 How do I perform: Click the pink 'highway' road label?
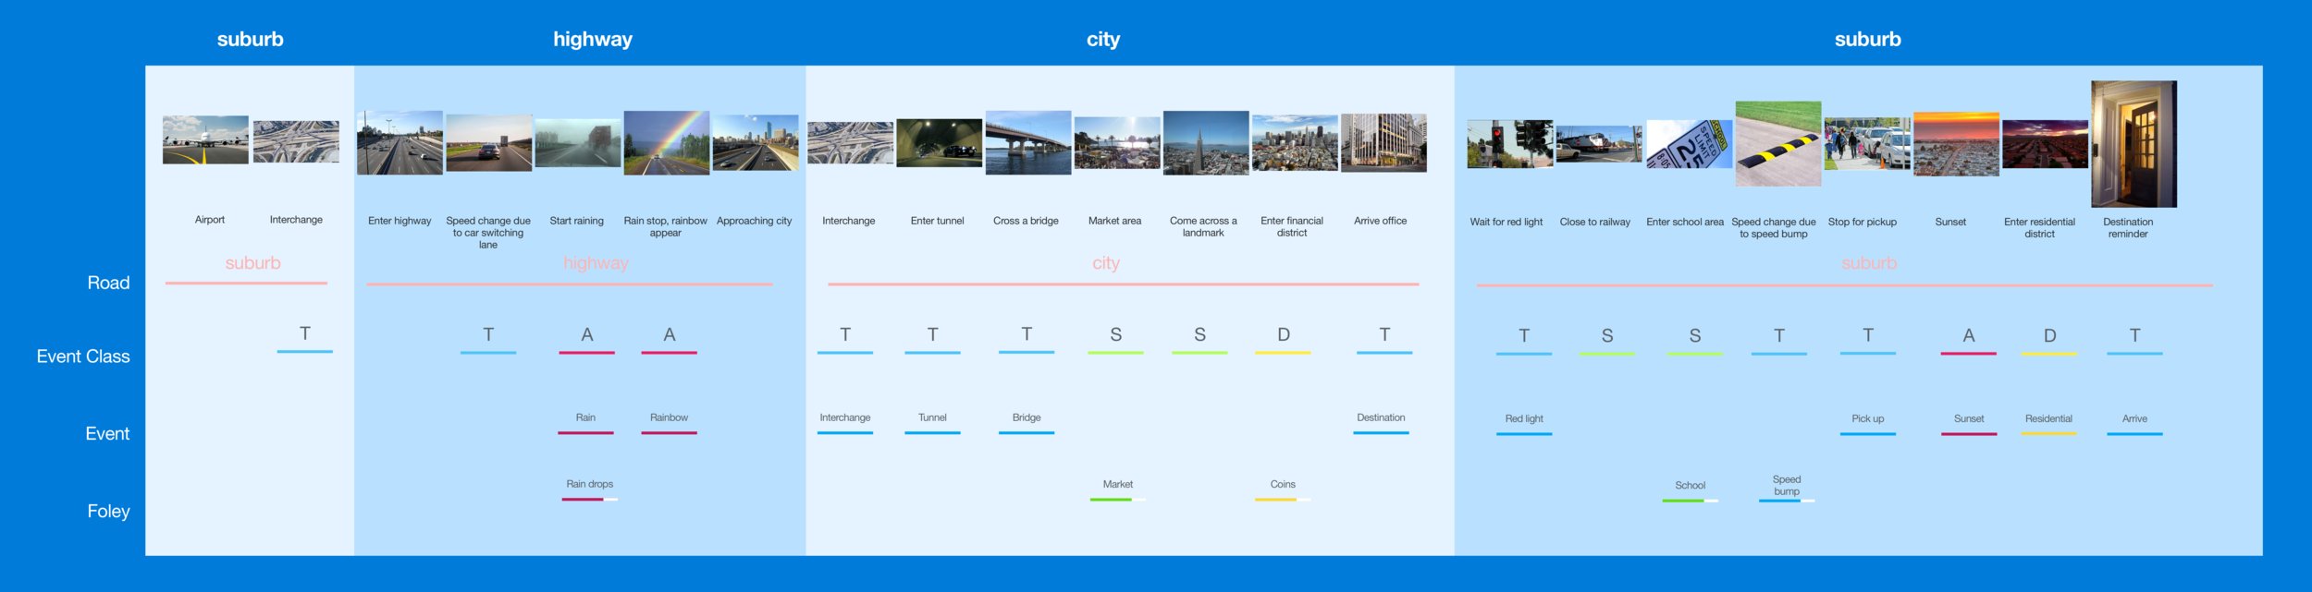coord(596,263)
